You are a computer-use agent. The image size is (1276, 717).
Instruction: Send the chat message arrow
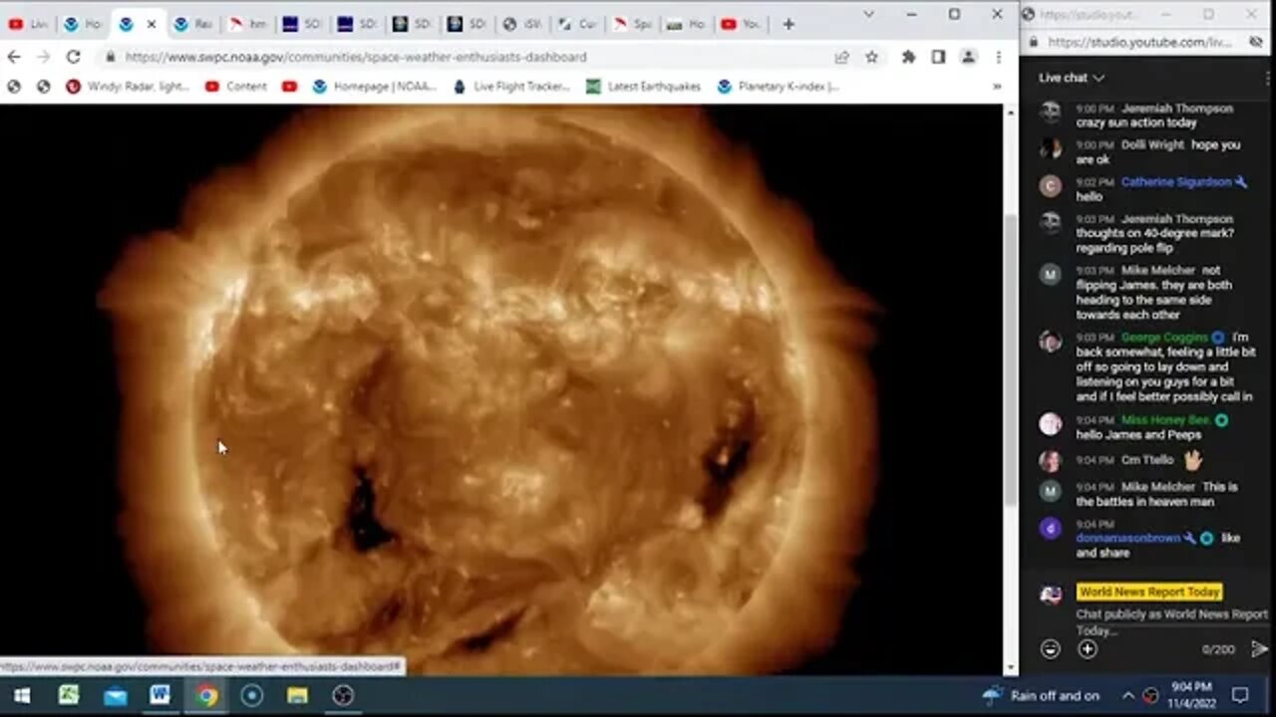pos(1259,649)
